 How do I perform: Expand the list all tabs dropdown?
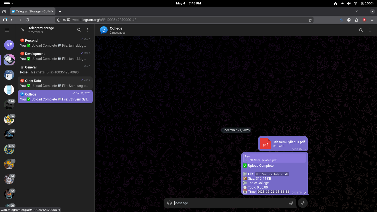coord(356,11)
